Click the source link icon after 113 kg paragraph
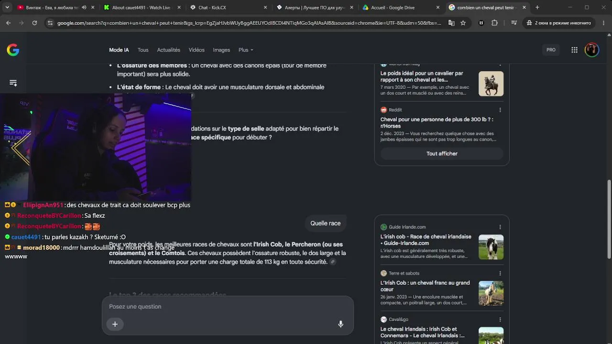 [333, 262]
